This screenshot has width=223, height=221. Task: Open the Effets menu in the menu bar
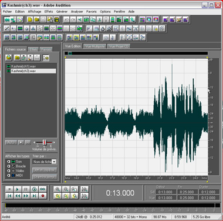49,12
